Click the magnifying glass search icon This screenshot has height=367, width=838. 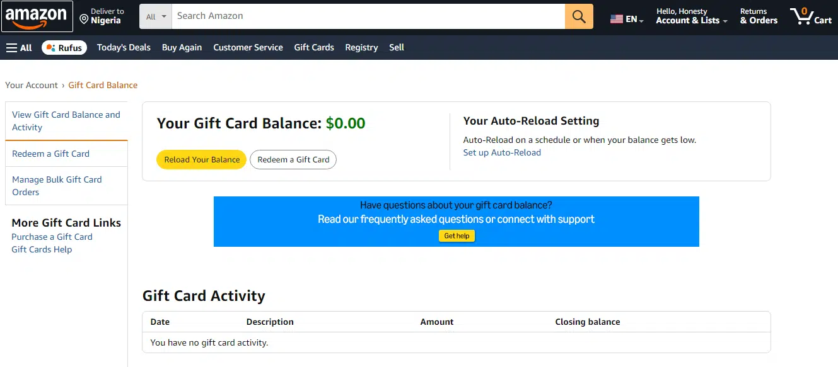pos(579,16)
